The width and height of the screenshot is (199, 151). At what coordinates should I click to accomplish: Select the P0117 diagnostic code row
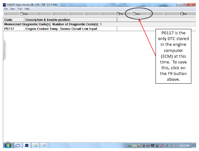(x=60, y=29)
